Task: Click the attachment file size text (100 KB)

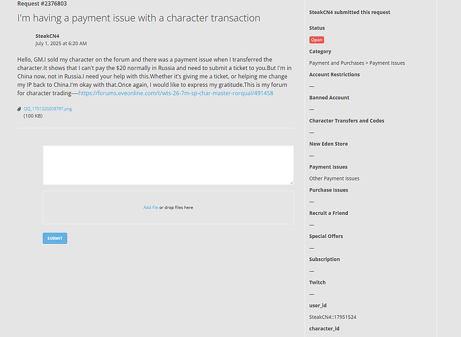Action: tap(33, 116)
